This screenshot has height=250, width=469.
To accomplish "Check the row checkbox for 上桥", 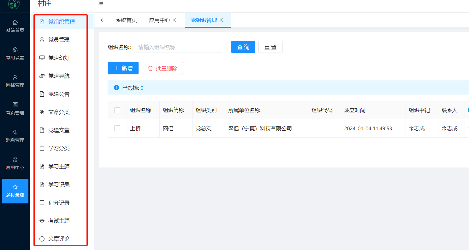I will (117, 128).
